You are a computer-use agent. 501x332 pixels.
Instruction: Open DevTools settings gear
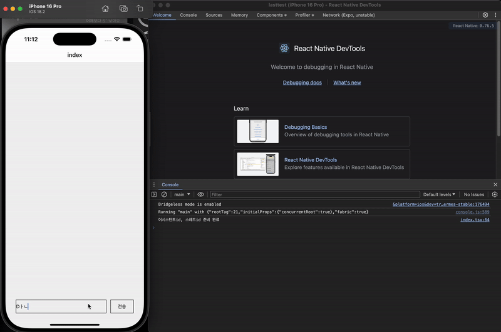click(485, 15)
